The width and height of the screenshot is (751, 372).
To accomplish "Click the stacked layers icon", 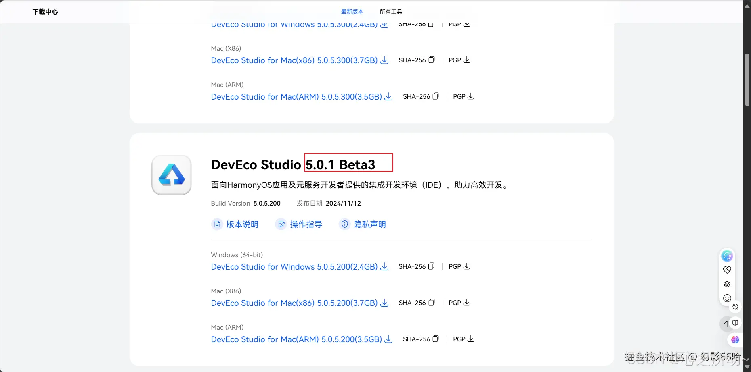I will (727, 284).
